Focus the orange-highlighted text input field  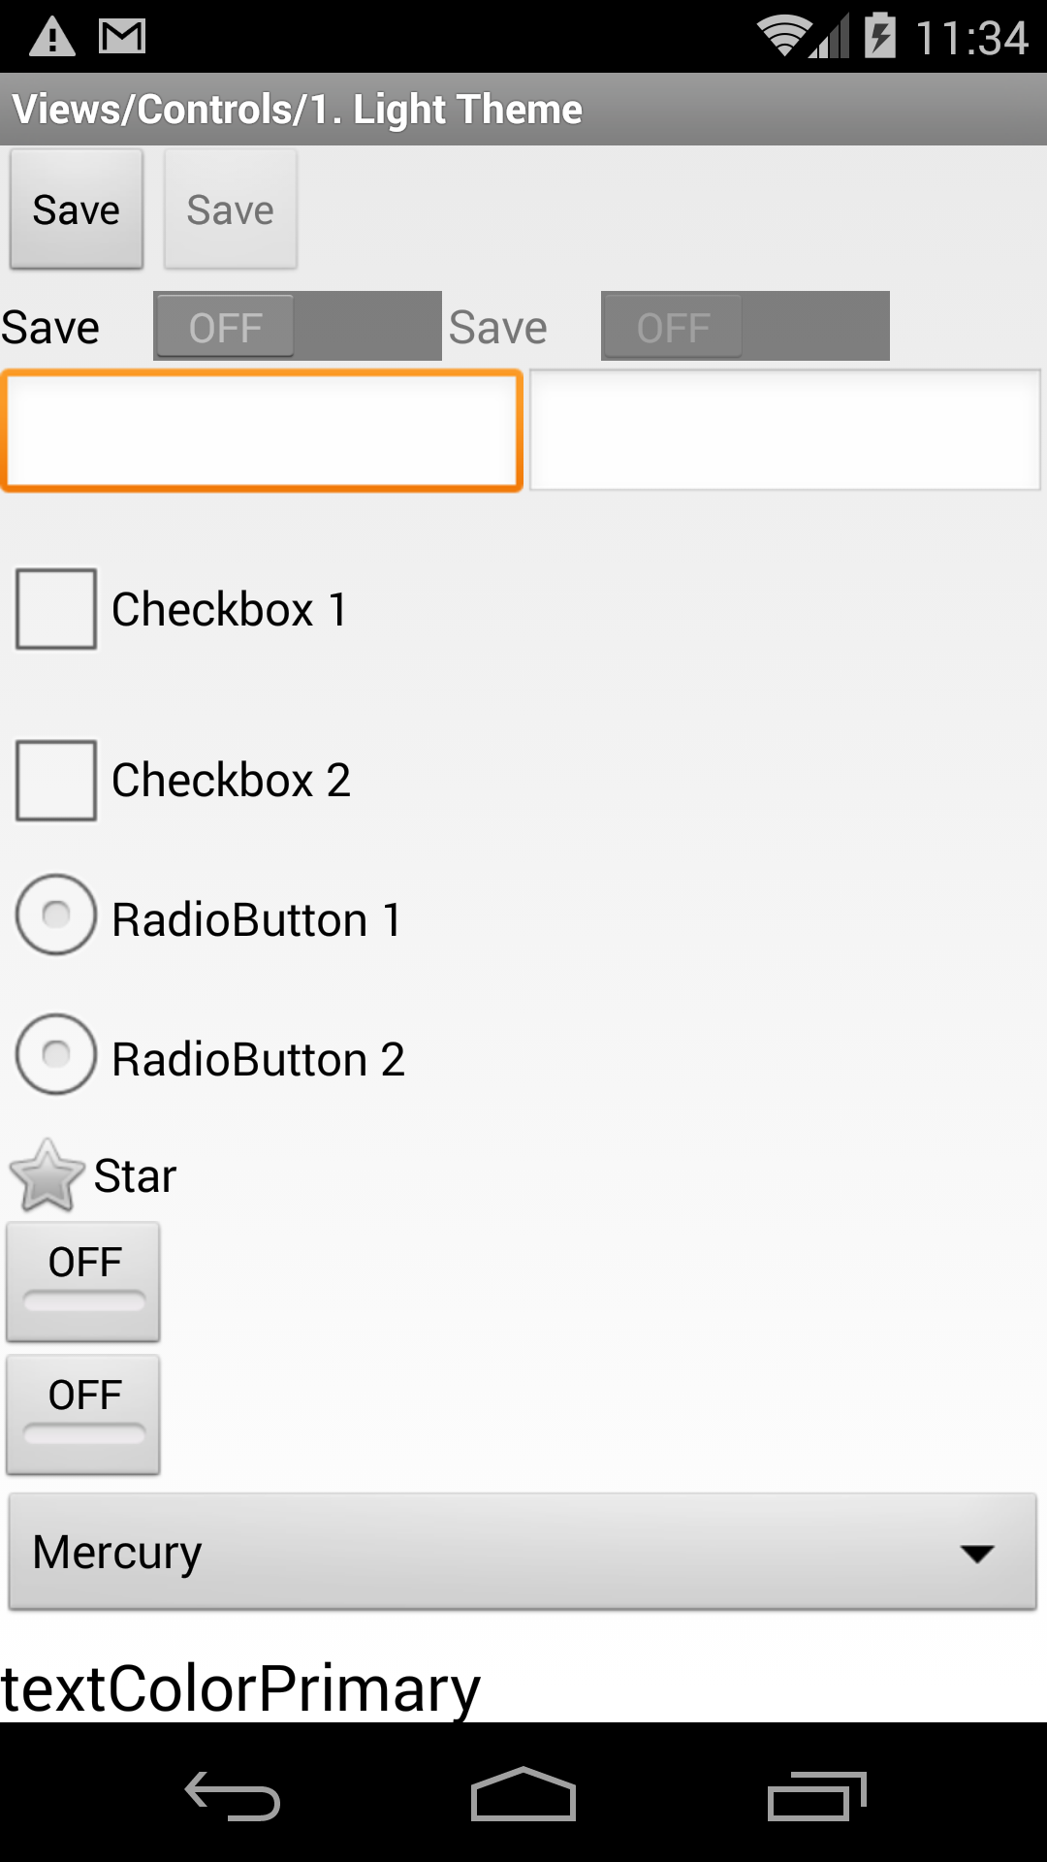pos(262,431)
